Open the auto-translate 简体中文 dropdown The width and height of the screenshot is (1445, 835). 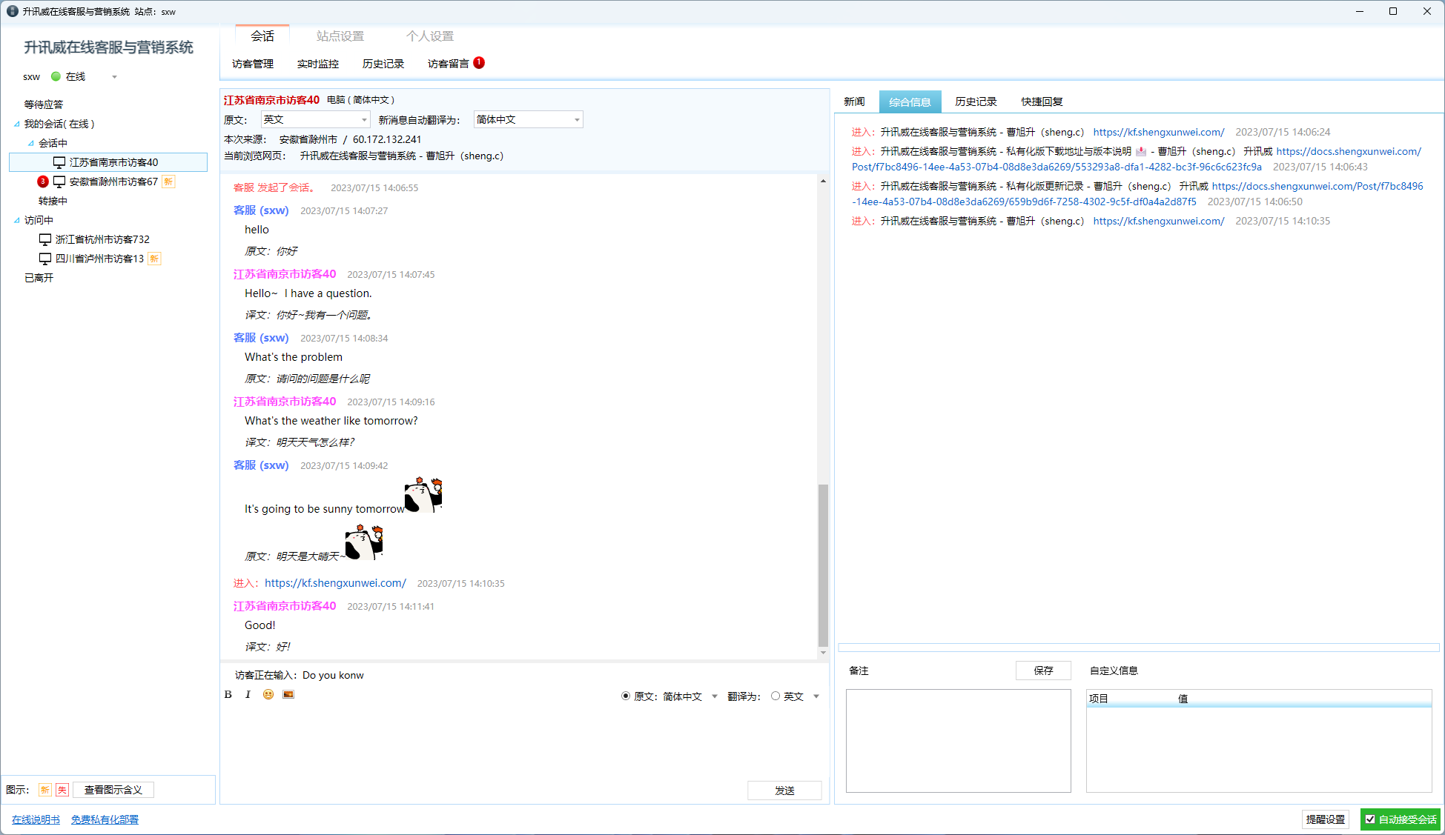(528, 119)
